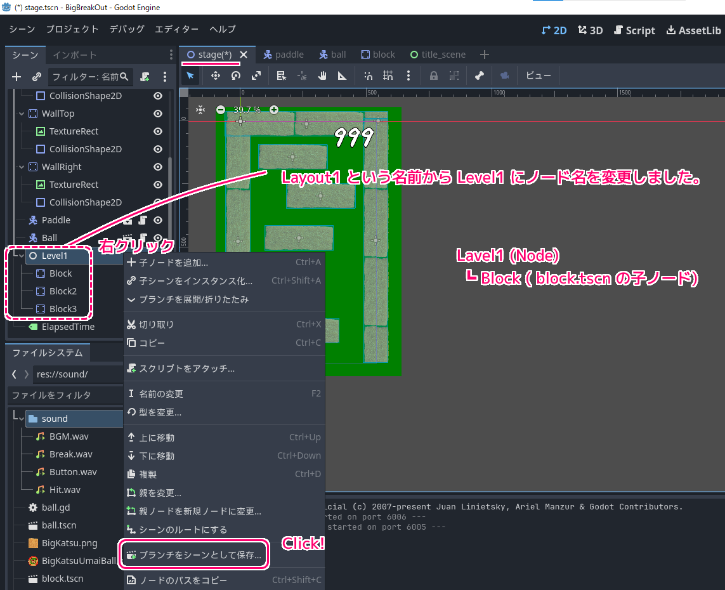Toggle smart snap icon
This screenshot has height=590, width=725.
[x=368, y=76]
